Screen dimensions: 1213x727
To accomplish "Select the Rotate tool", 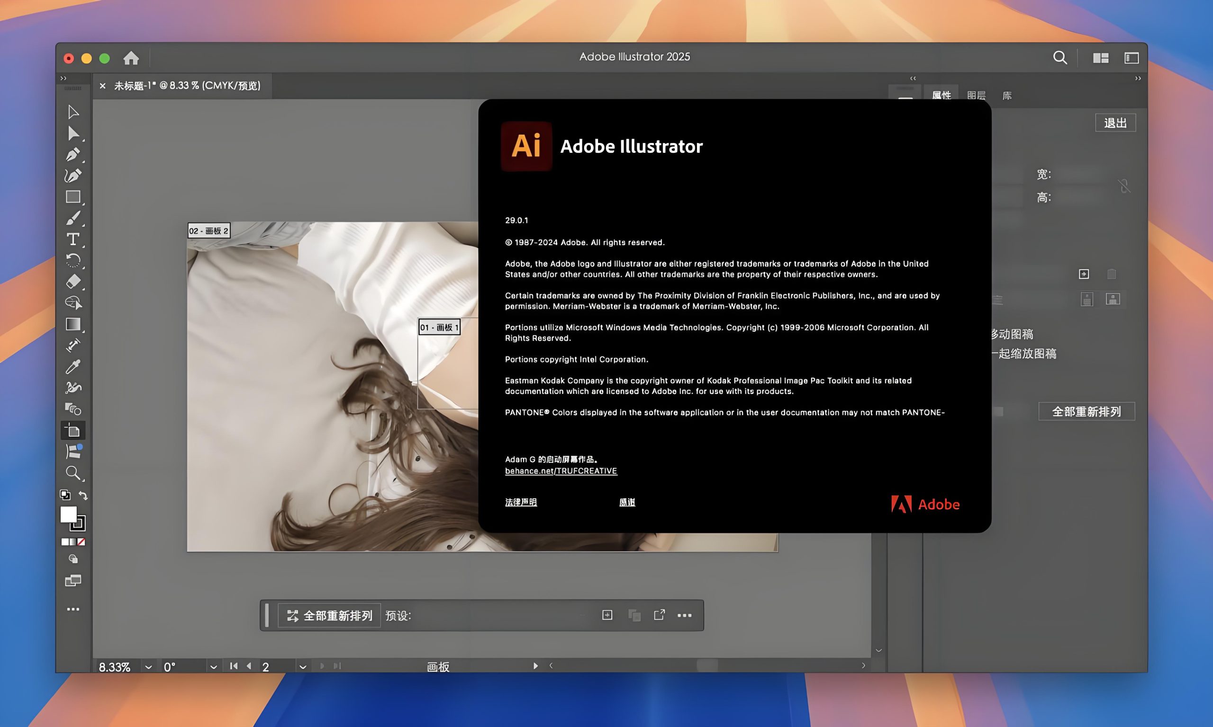I will click(x=73, y=260).
